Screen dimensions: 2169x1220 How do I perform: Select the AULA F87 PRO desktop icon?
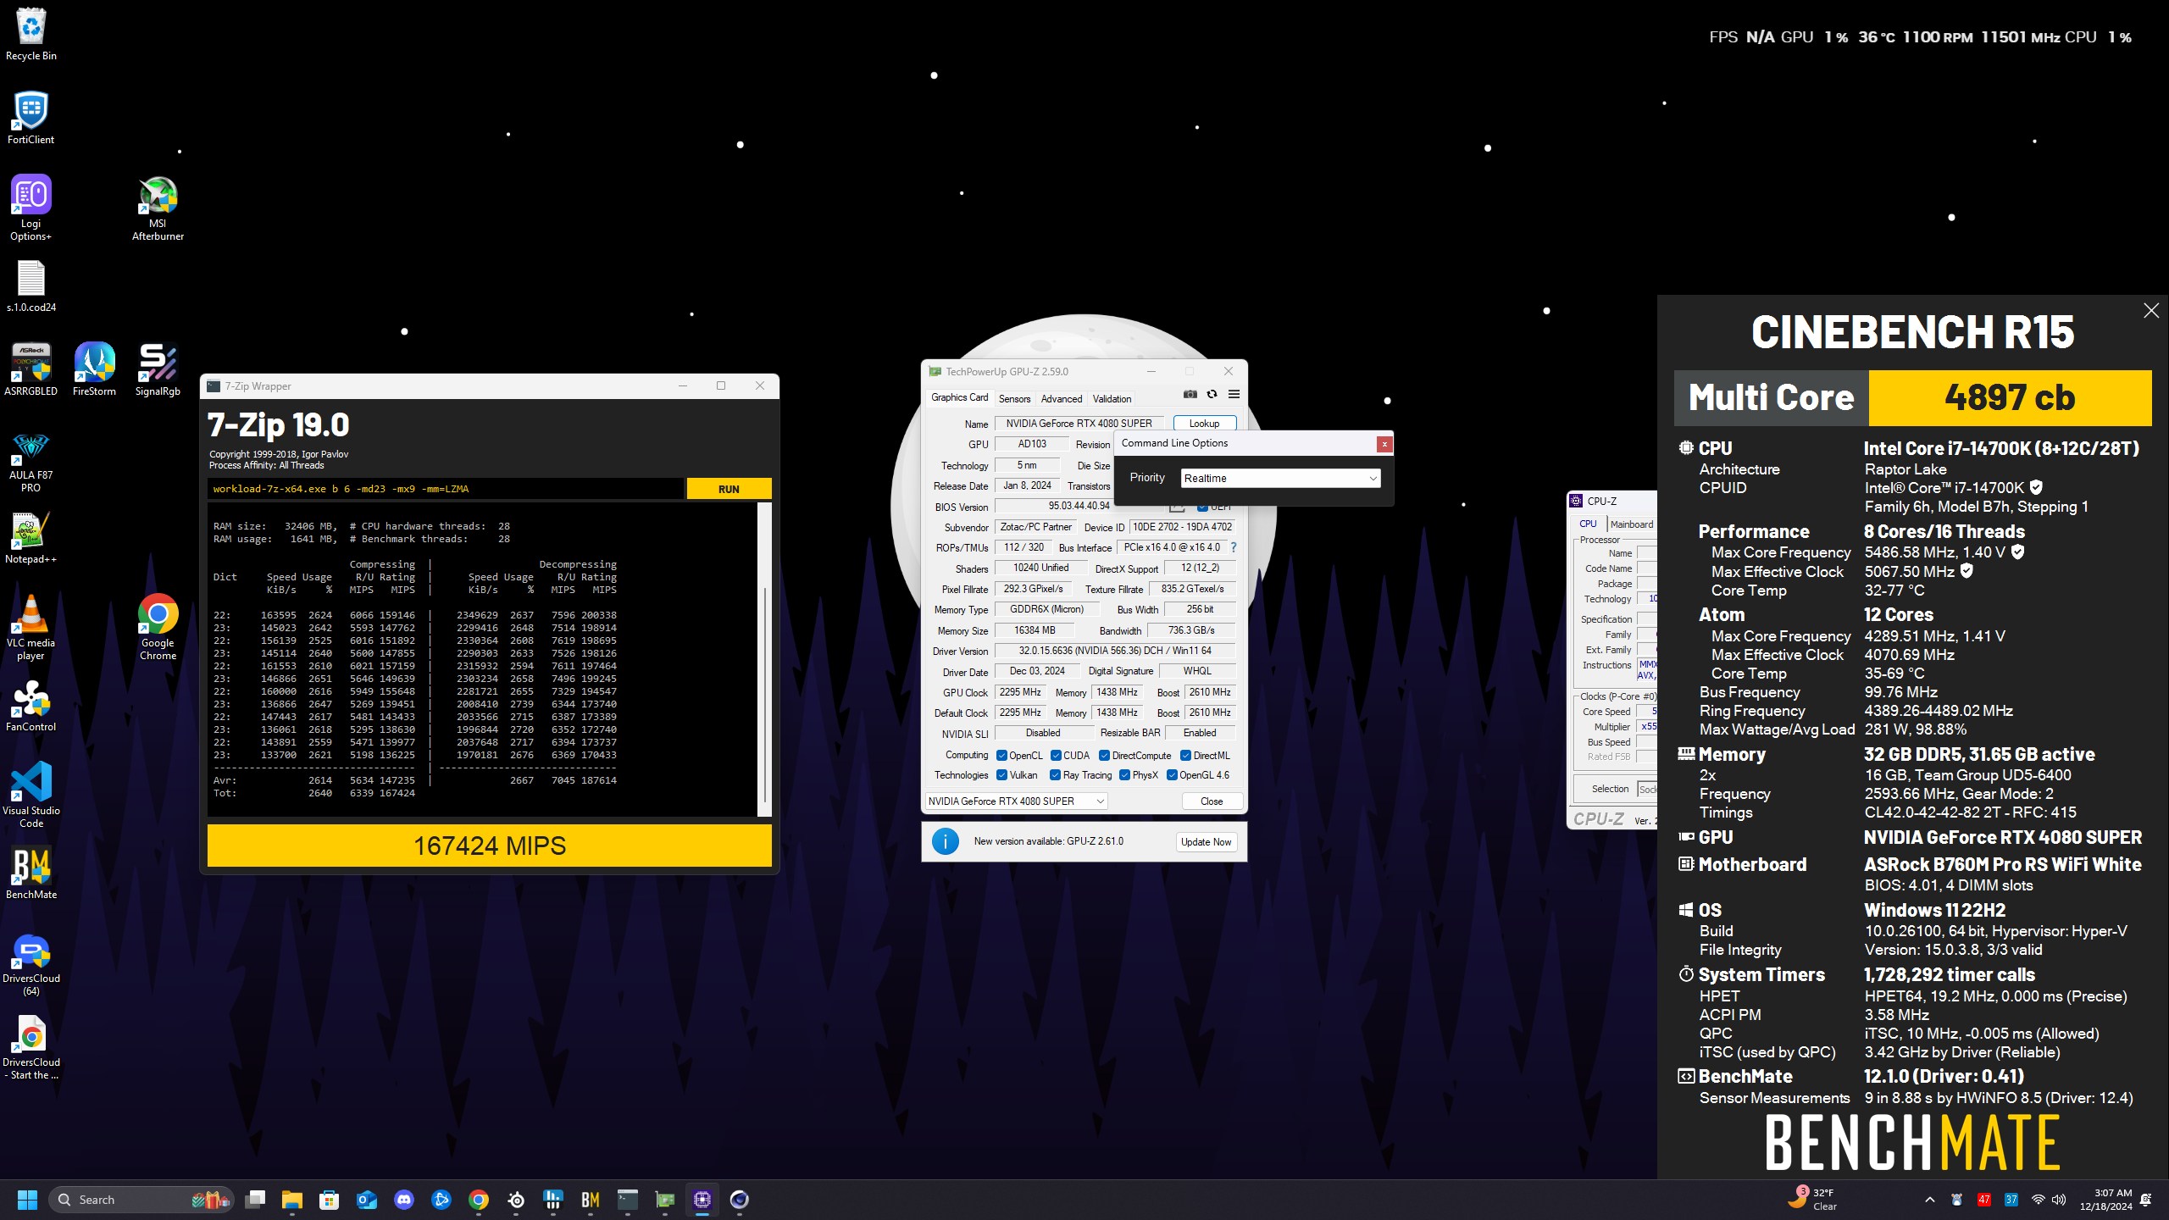click(x=31, y=460)
